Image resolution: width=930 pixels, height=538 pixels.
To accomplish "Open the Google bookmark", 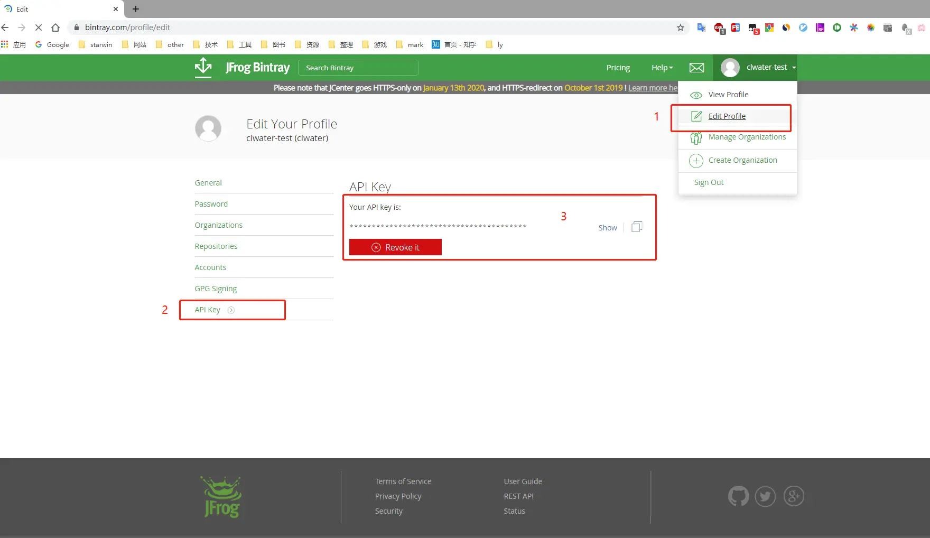I will tap(52, 44).
